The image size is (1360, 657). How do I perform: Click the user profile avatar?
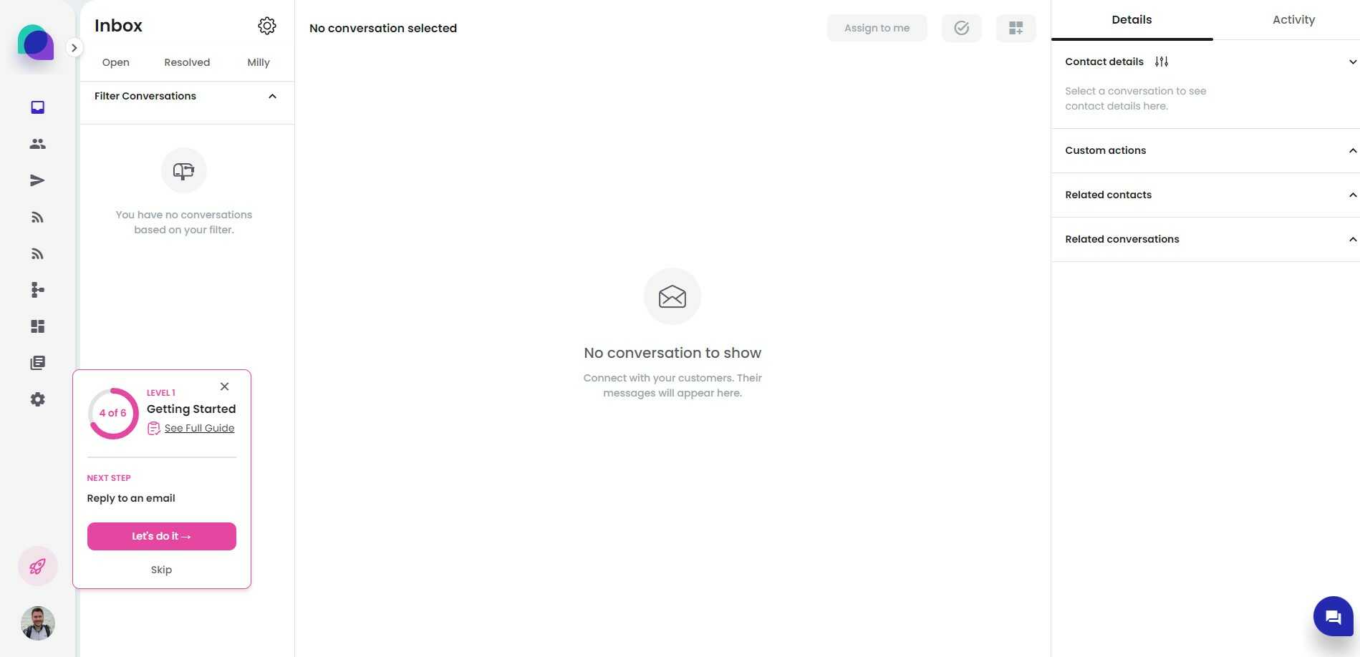point(38,623)
